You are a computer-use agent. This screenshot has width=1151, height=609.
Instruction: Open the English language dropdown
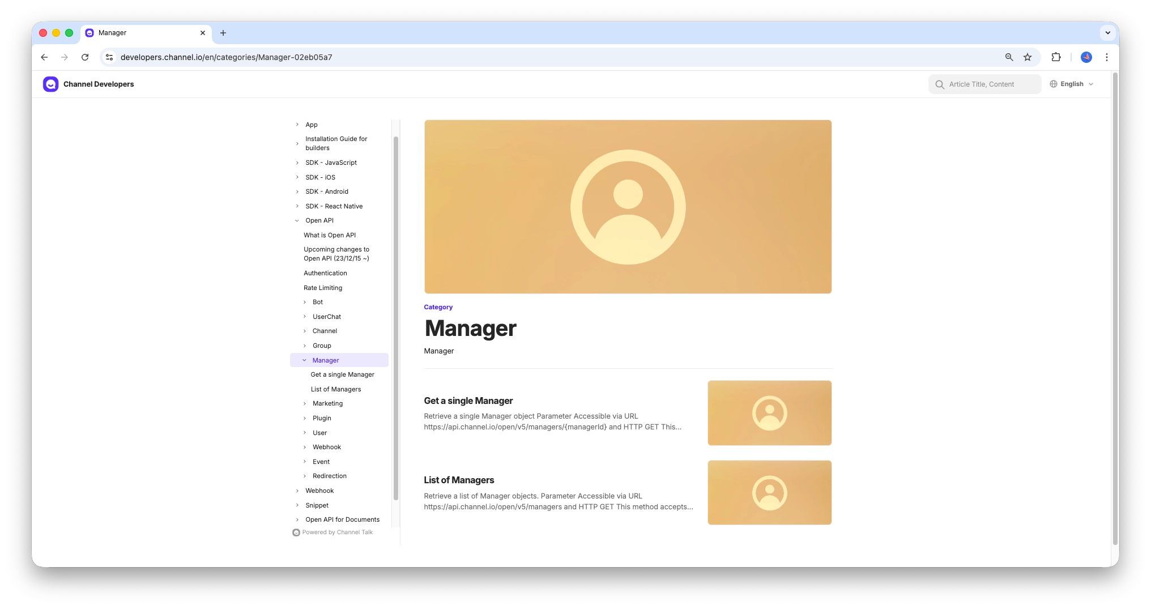pos(1072,84)
